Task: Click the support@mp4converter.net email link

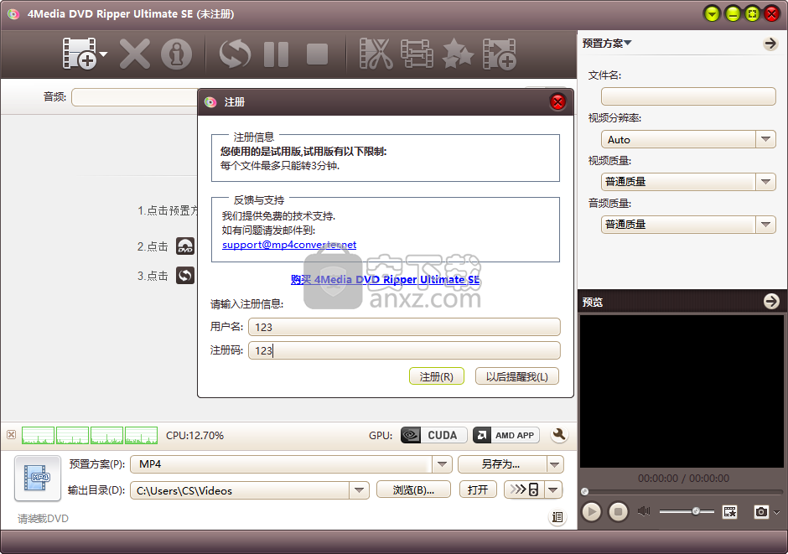Action: point(289,245)
